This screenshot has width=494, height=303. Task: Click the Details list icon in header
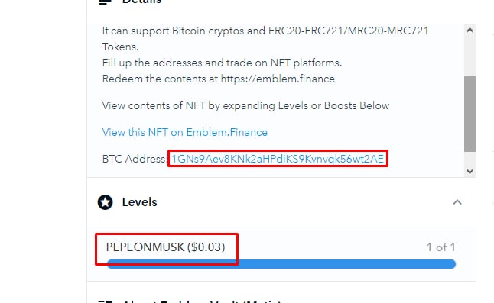tap(105, 2)
